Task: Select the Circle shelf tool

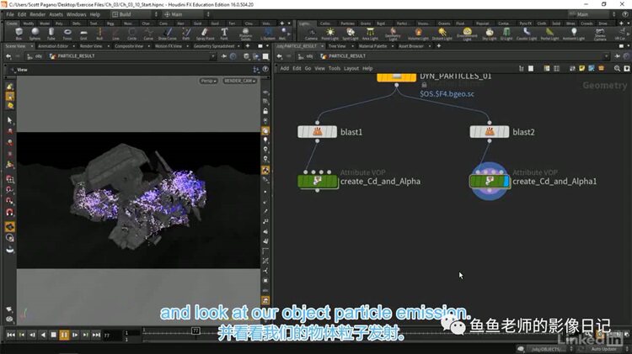Action: coord(131,34)
